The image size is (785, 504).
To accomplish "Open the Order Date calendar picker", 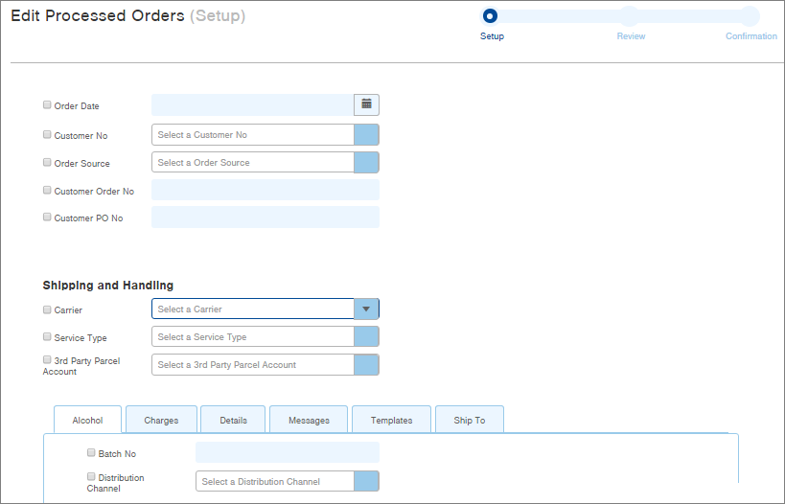I will 366,104.
